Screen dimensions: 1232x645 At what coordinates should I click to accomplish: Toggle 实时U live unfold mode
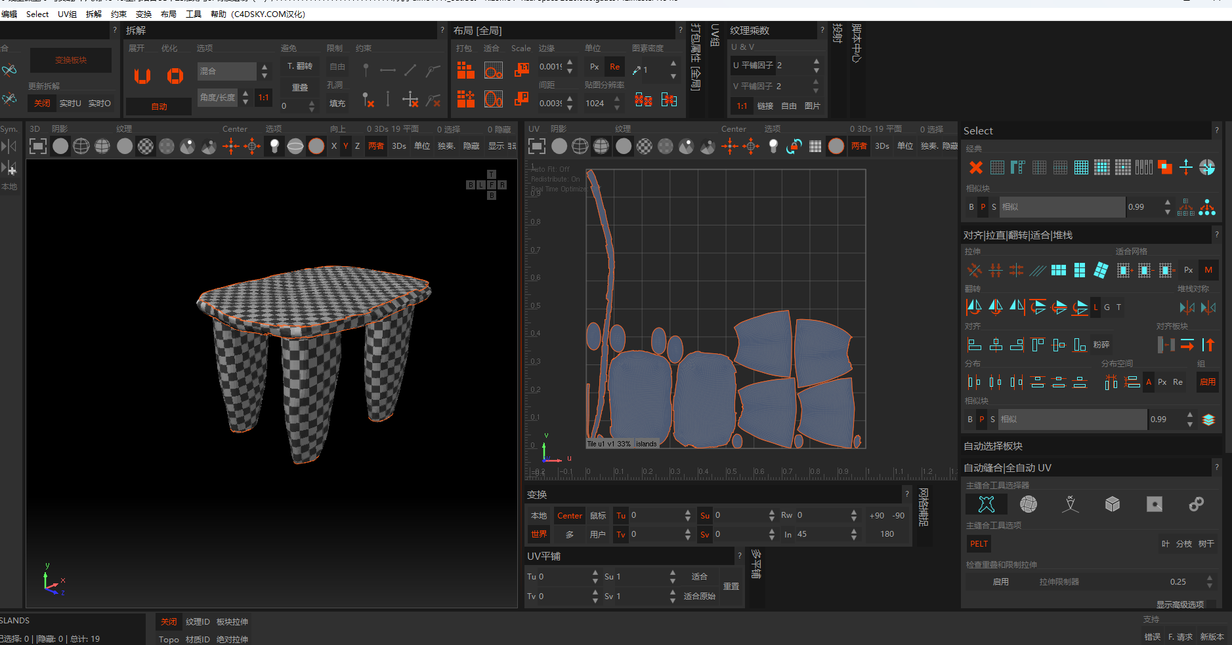click(x=70, y=103)
